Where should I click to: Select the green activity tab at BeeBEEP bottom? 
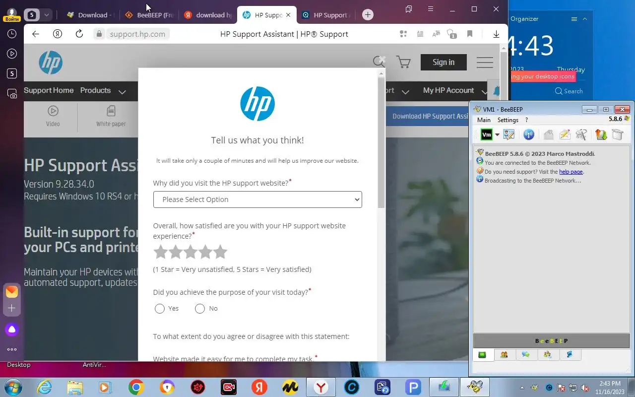[x=482, y=355]
